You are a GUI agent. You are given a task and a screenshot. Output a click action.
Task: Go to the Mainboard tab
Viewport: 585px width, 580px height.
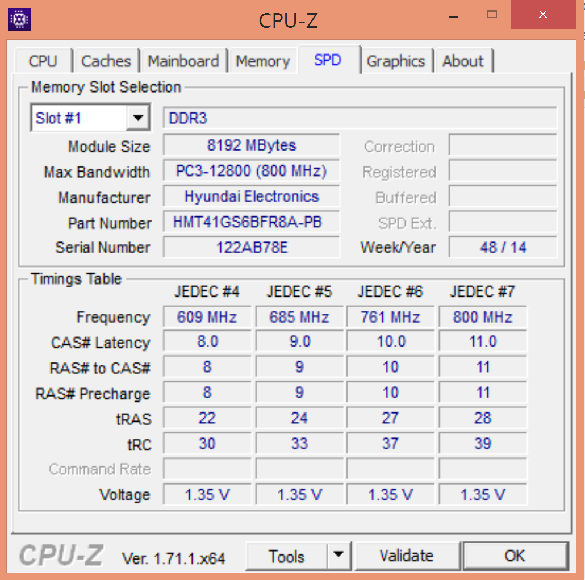(x=183, y=61)
